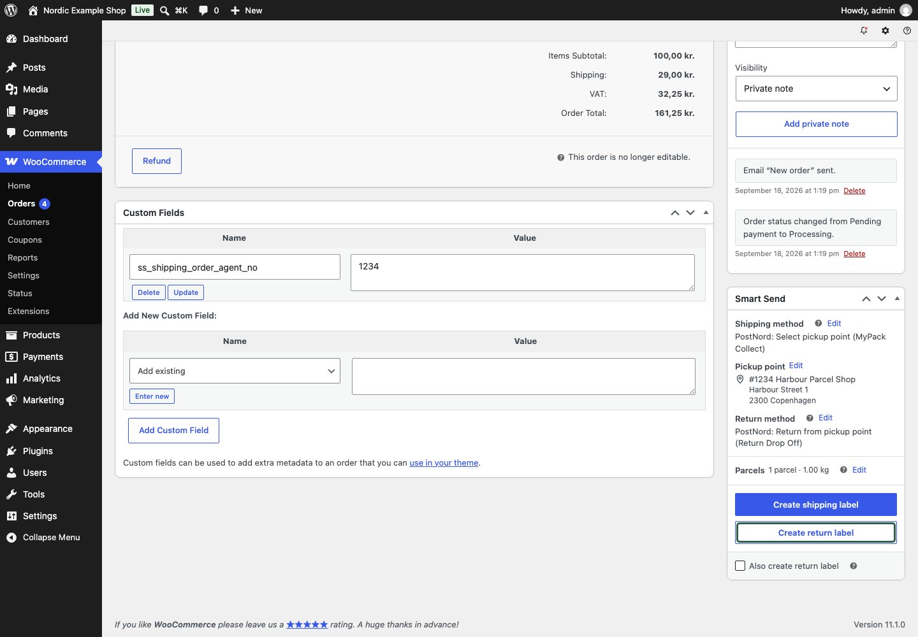This screenshot has width=918, height=637.
Task: Collapse the Custom Fields panel
Action: click(x=706, y=212)
